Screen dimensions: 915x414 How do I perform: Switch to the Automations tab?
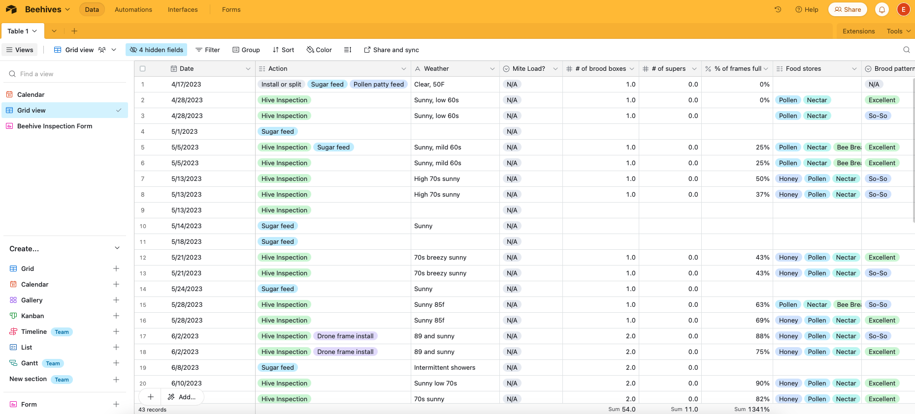pyautogui.click(x=133, y=9)
